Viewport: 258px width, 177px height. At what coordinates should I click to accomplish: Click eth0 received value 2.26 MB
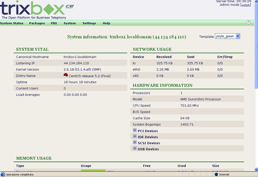pos(163,69)
